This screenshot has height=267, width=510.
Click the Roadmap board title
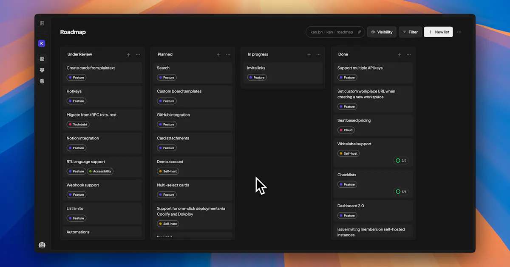tap(73, 32)
